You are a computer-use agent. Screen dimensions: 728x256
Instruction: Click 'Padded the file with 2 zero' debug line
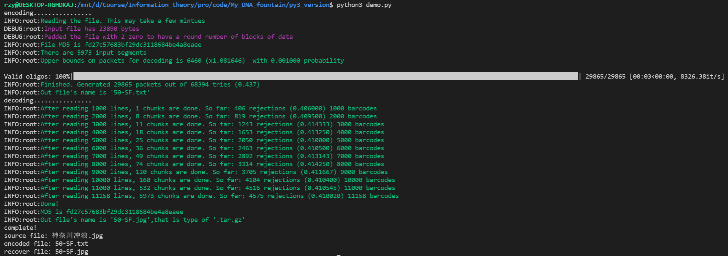coord(148,37)
